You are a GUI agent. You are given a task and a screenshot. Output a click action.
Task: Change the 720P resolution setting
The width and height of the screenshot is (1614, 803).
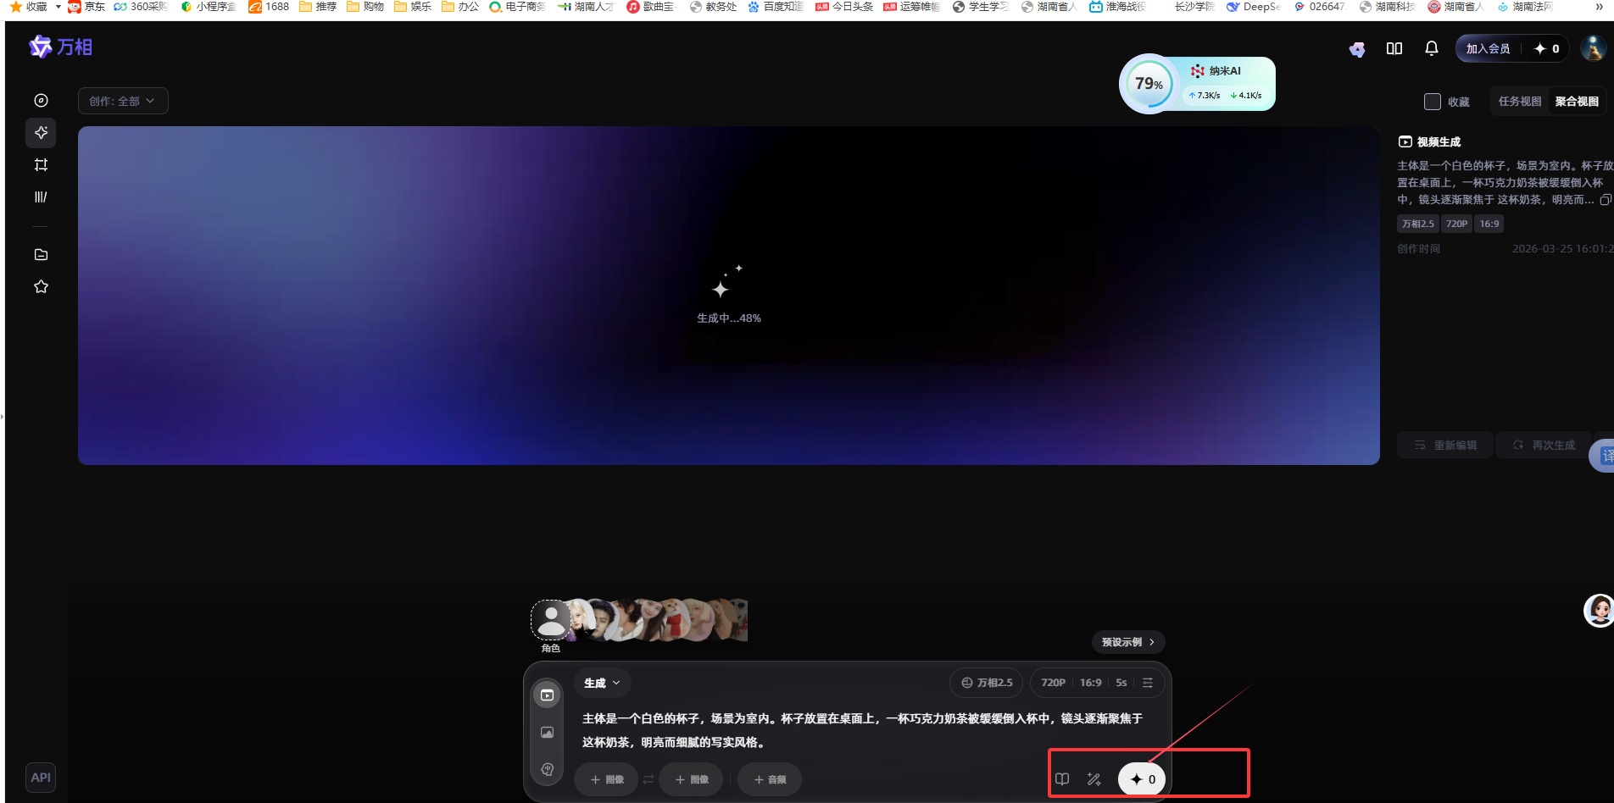pos(1053,683)
